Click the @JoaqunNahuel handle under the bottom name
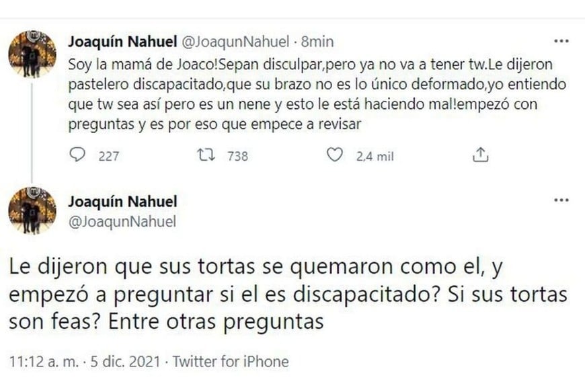Image resolution: width=585 pixels, height=390 pixels. [122, 221]
